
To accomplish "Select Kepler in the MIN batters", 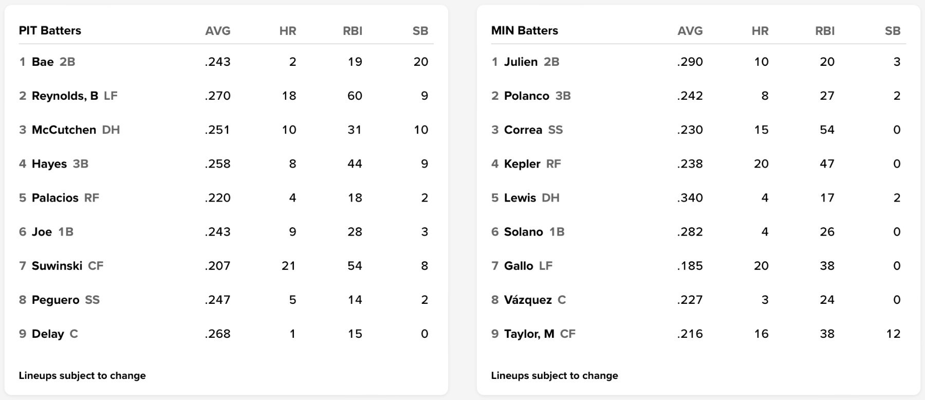I will click(x=522, y=163).
